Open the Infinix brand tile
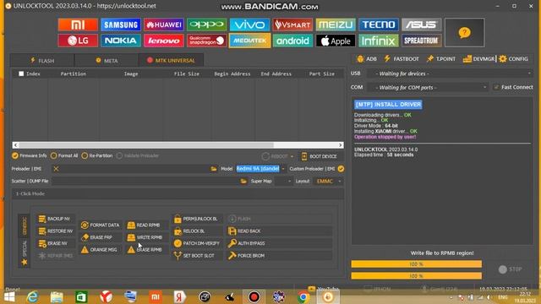Screen dimensions: 541x304 click(379, 41)
